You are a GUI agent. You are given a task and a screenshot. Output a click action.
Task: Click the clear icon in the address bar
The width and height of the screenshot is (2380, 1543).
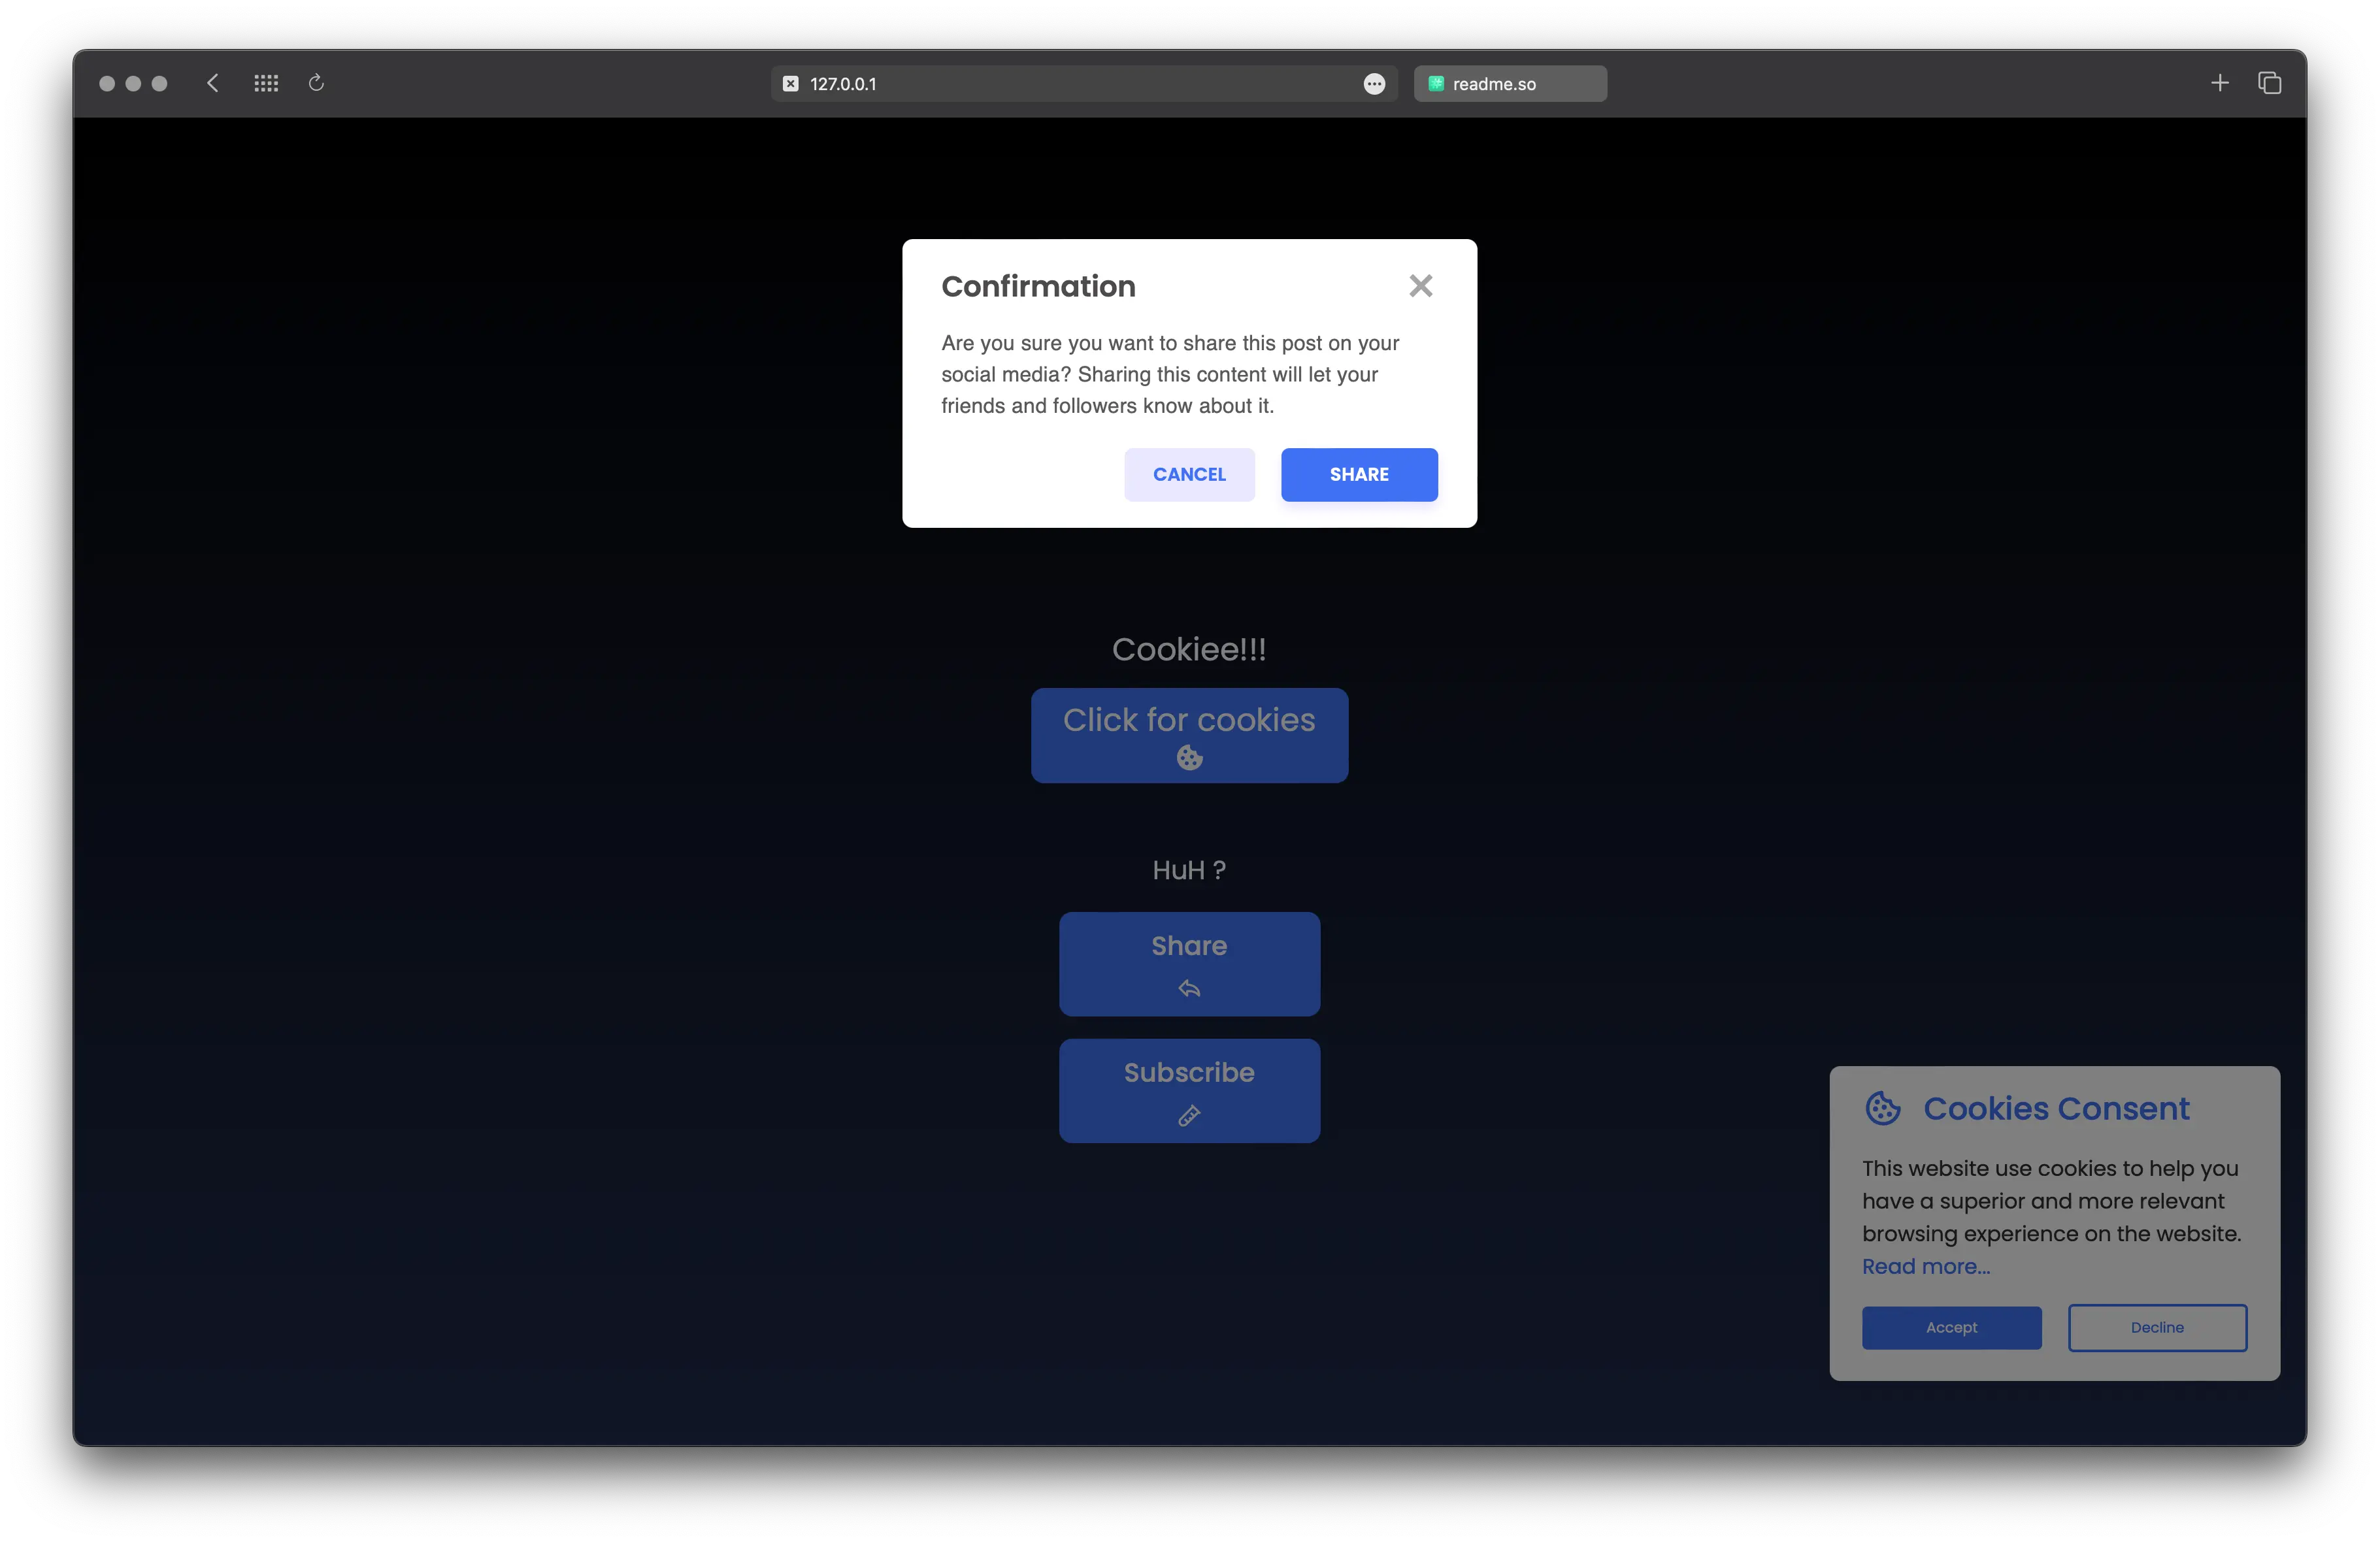tap(790, 83)
